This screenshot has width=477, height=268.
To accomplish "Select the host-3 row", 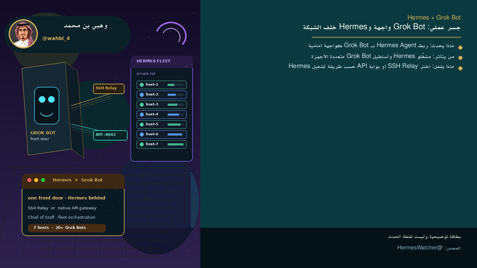I will pyautogui.click(x=161, y=105).
